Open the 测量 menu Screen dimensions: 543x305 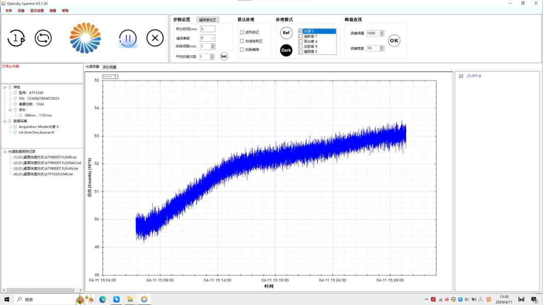tap(53, 11)
